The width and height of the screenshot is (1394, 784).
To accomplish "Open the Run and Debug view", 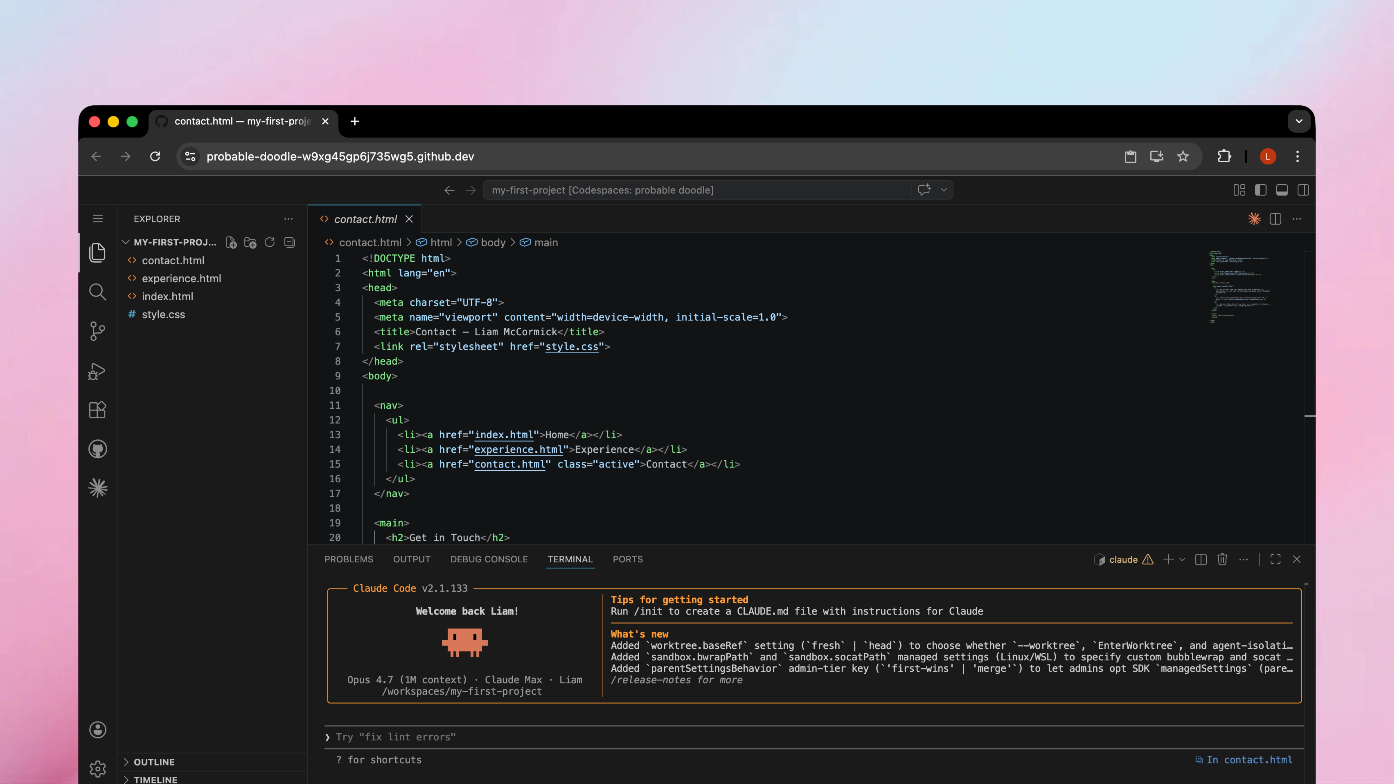I will pos(97,371).
